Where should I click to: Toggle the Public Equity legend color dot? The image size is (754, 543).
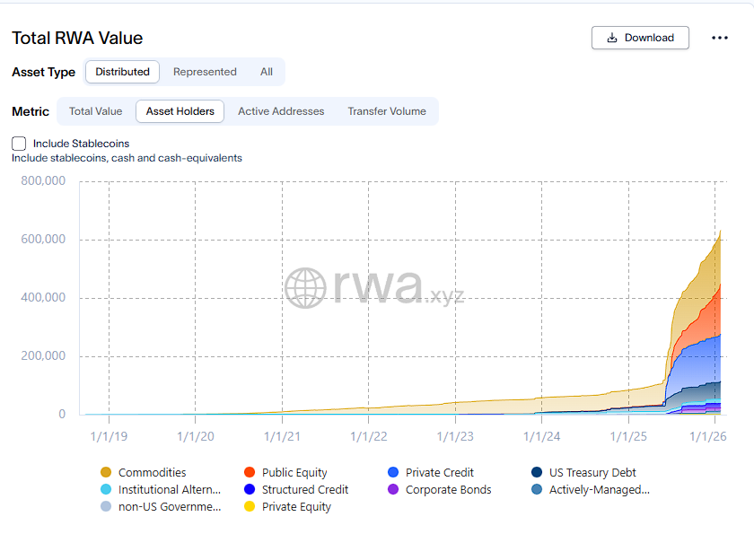click(250, 472)
